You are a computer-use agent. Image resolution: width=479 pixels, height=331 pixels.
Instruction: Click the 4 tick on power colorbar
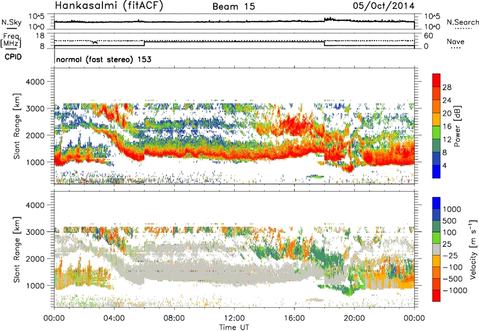pos(444,166)
